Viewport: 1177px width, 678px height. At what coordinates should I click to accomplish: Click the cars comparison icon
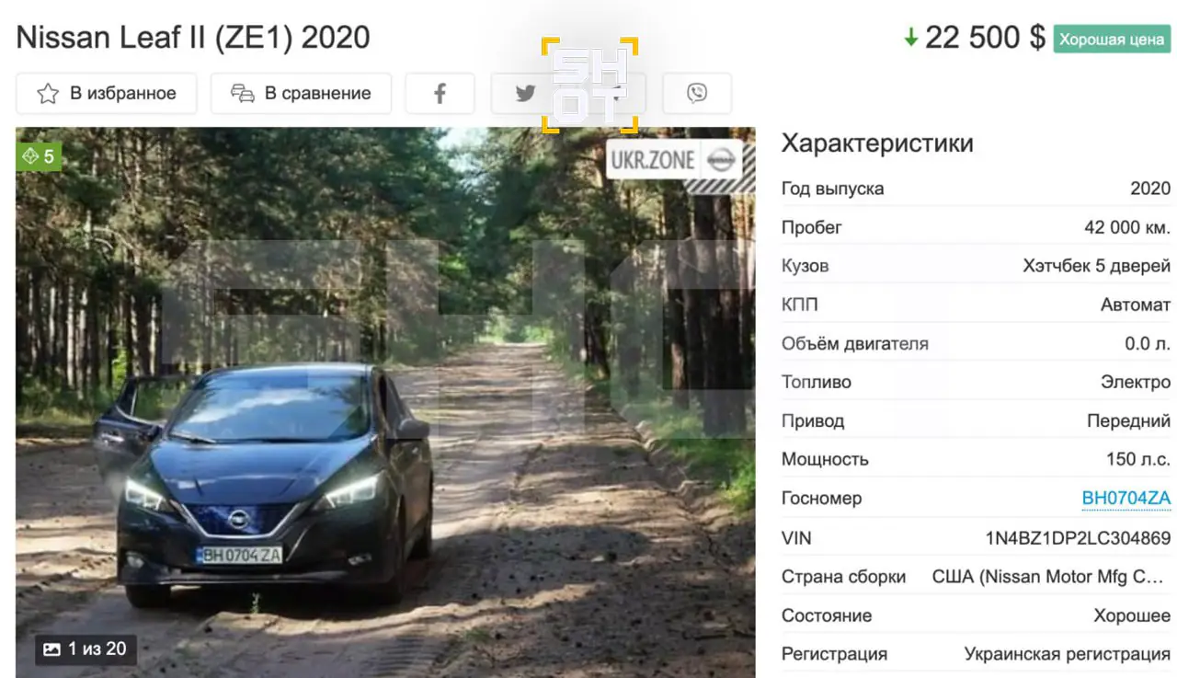coord(242,93)
